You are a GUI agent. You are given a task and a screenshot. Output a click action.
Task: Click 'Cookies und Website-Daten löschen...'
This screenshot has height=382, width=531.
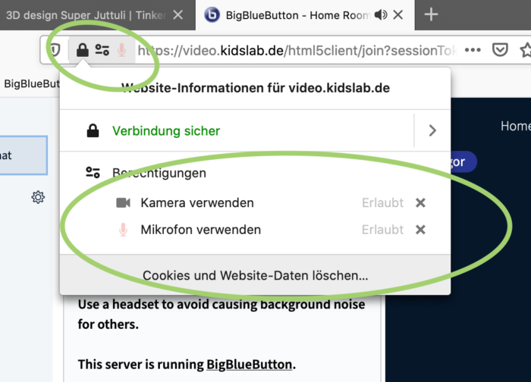255,276
